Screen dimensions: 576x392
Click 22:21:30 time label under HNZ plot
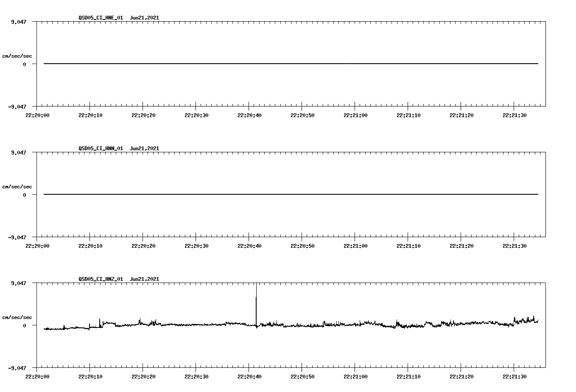[514, 376]
